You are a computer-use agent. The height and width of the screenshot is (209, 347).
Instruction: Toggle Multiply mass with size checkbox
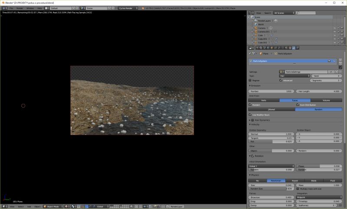[298, 189]
